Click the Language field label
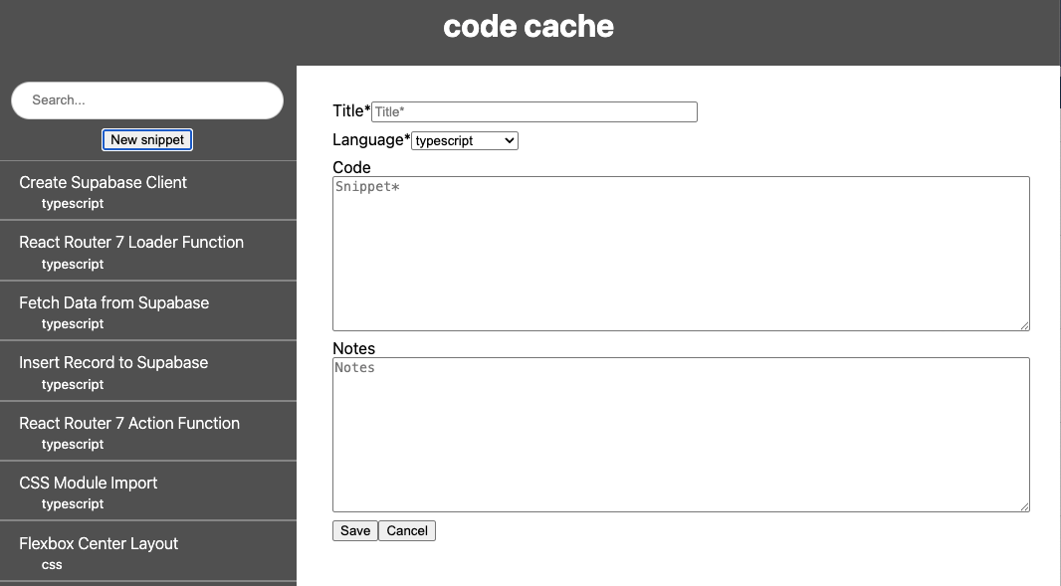 (370, 140)
